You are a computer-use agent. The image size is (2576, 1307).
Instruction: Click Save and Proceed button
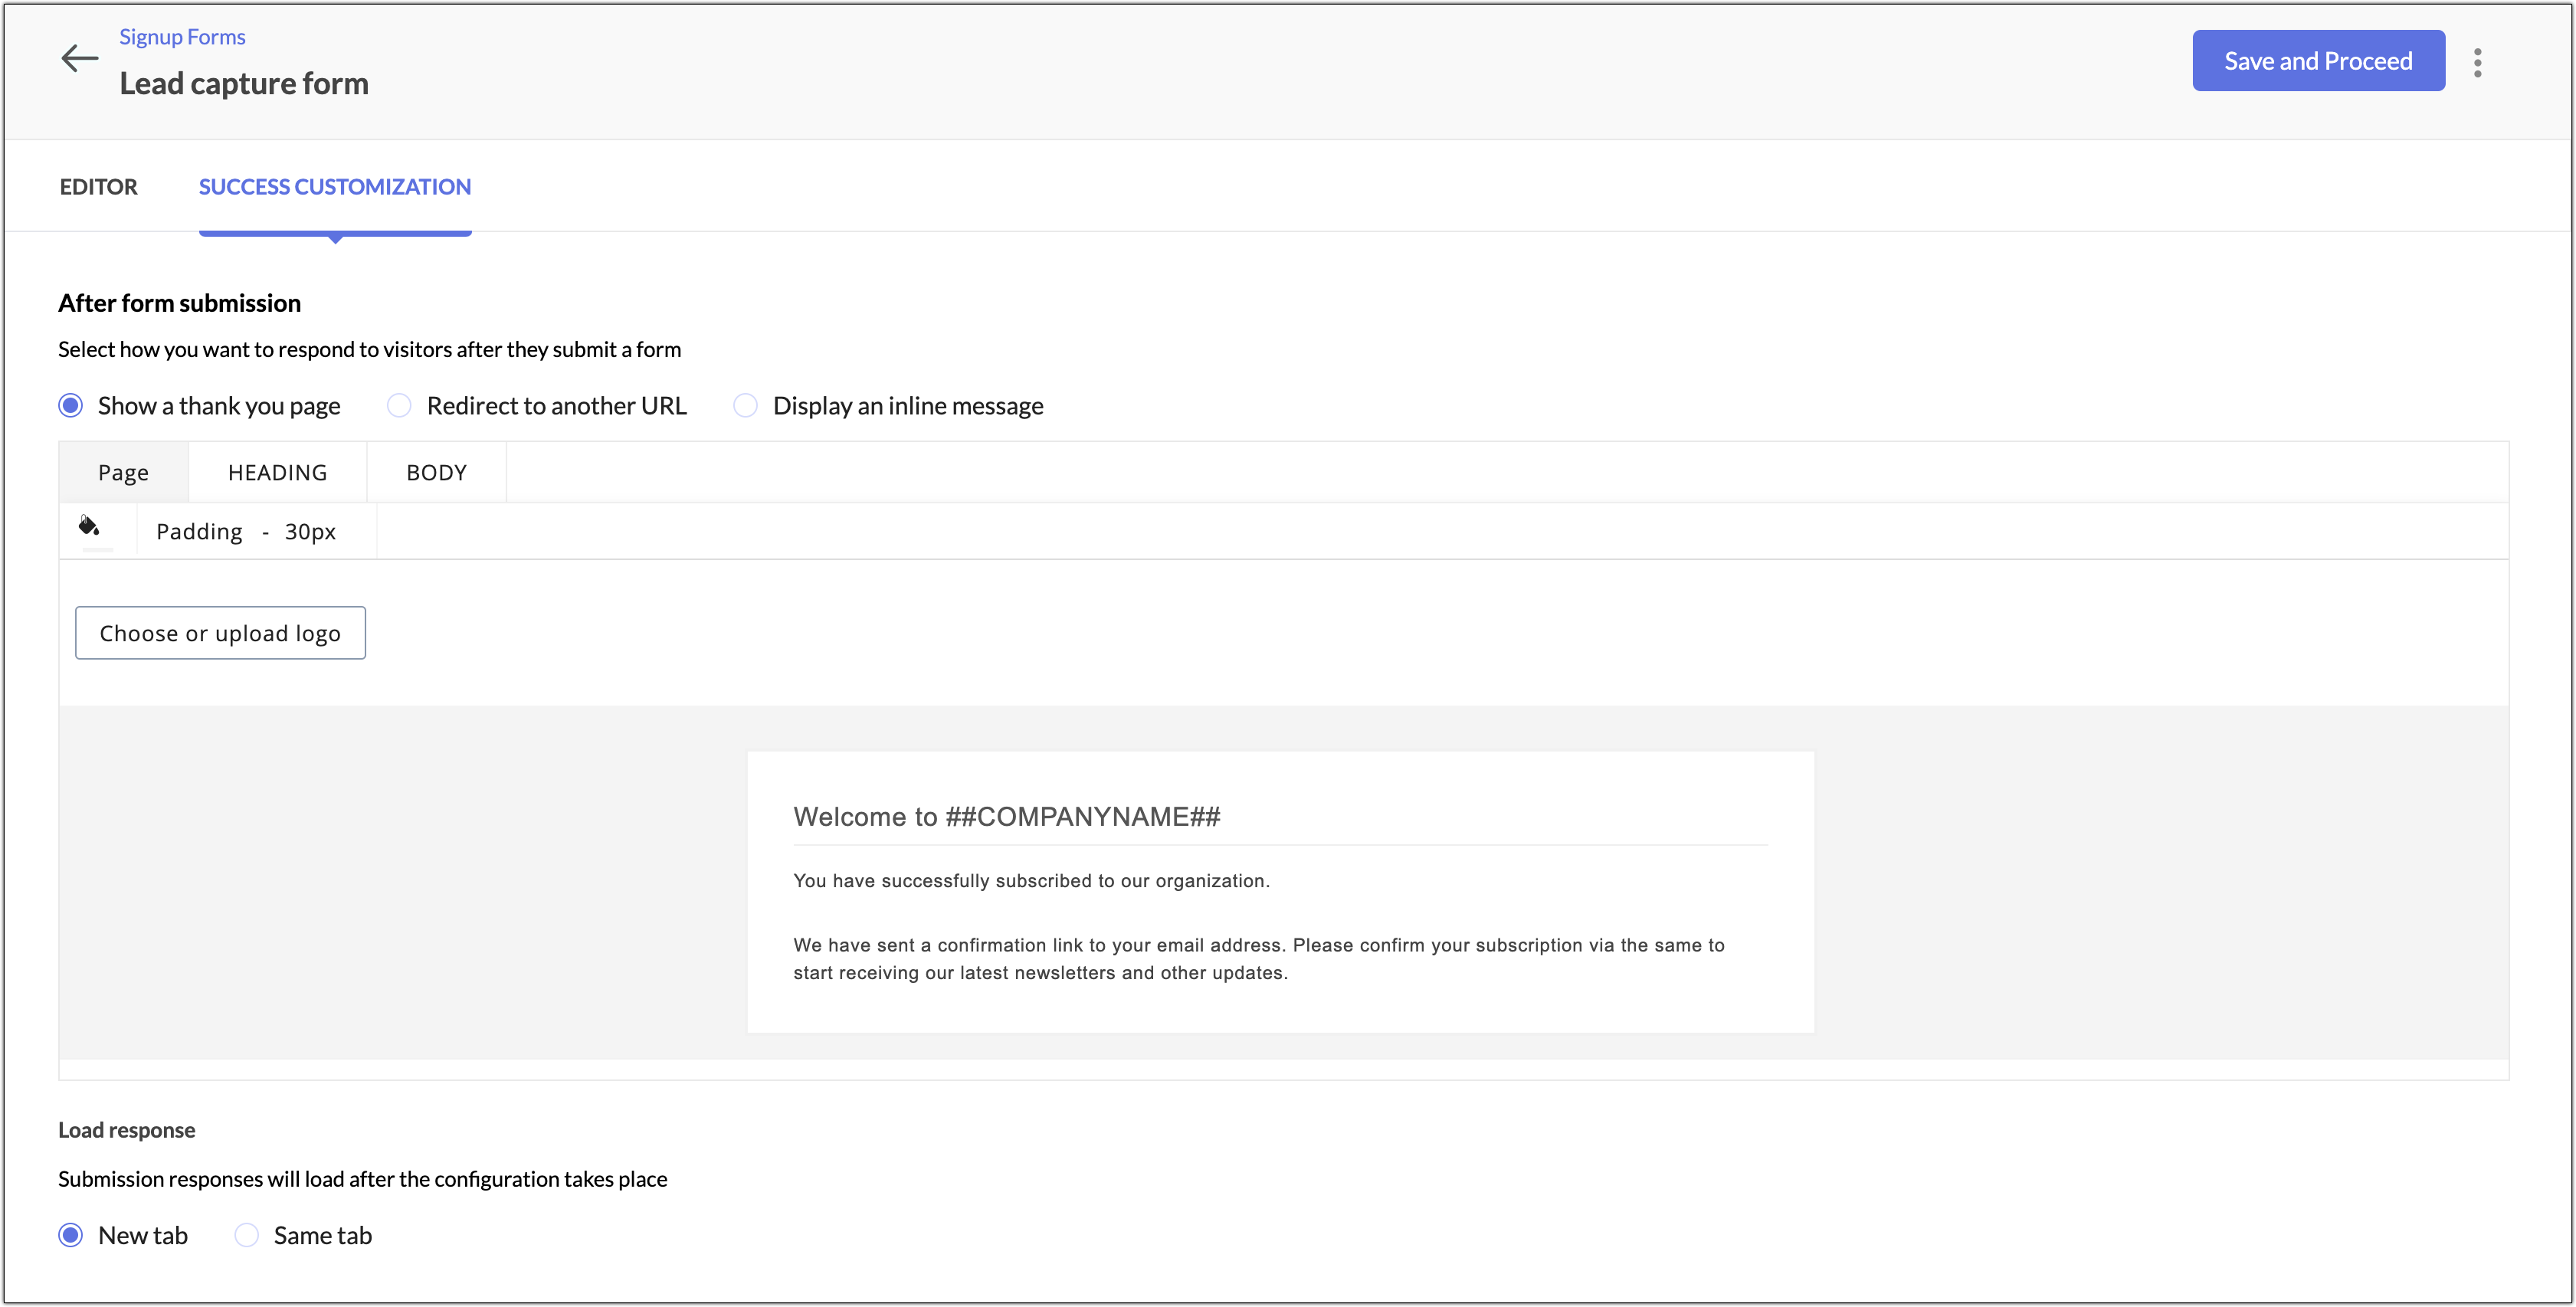pyautogui.click(x=2318, y=61)
